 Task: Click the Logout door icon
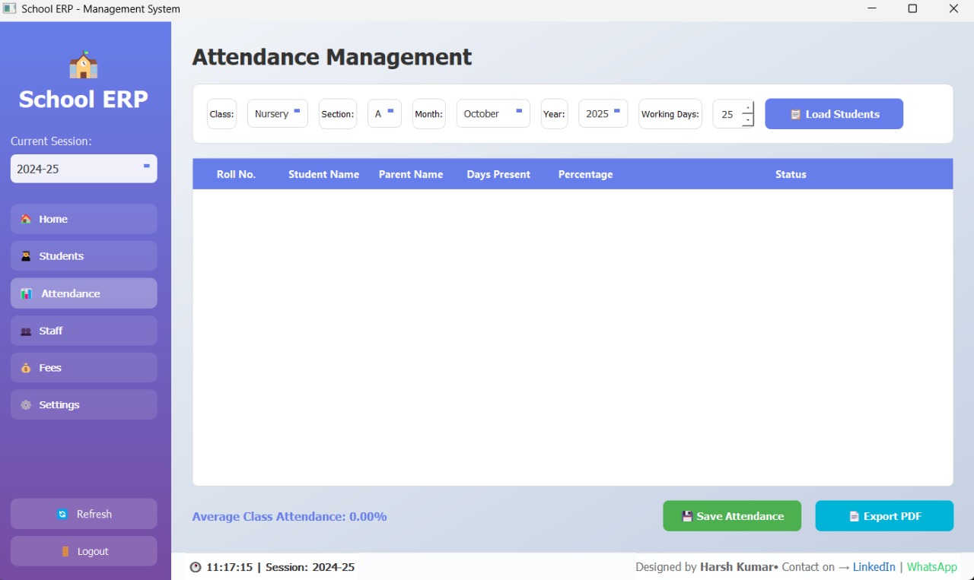pyautogui.click(x=65, y=552)
